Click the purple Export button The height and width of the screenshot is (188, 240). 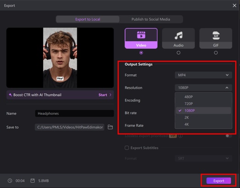(218, 181)
